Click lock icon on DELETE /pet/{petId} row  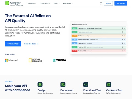[x=122, y=51]
